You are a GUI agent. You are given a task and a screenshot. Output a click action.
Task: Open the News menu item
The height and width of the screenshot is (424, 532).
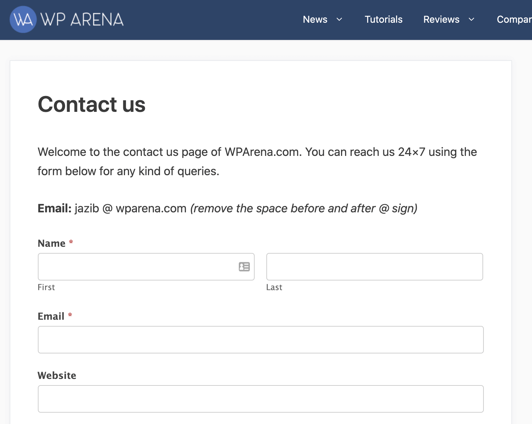[315, 20]
